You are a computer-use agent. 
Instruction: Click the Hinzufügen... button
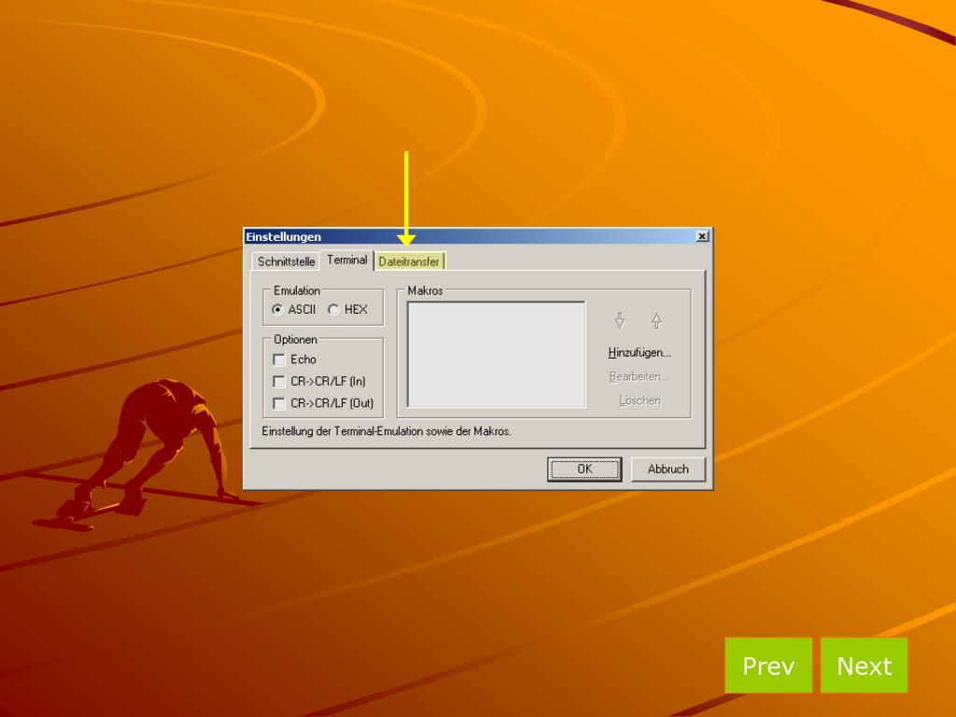(x=639, y=352)
